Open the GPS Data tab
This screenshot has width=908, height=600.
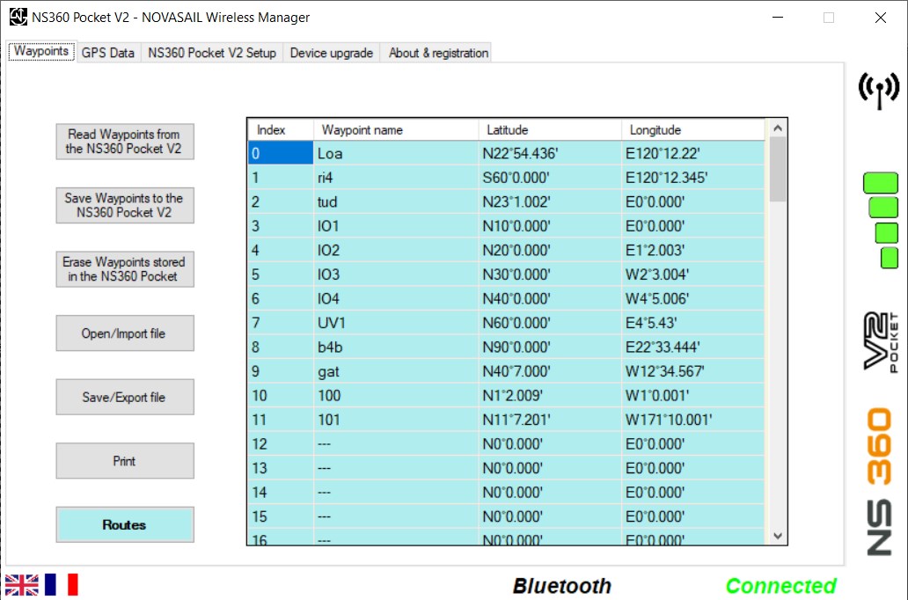[107, 53]
